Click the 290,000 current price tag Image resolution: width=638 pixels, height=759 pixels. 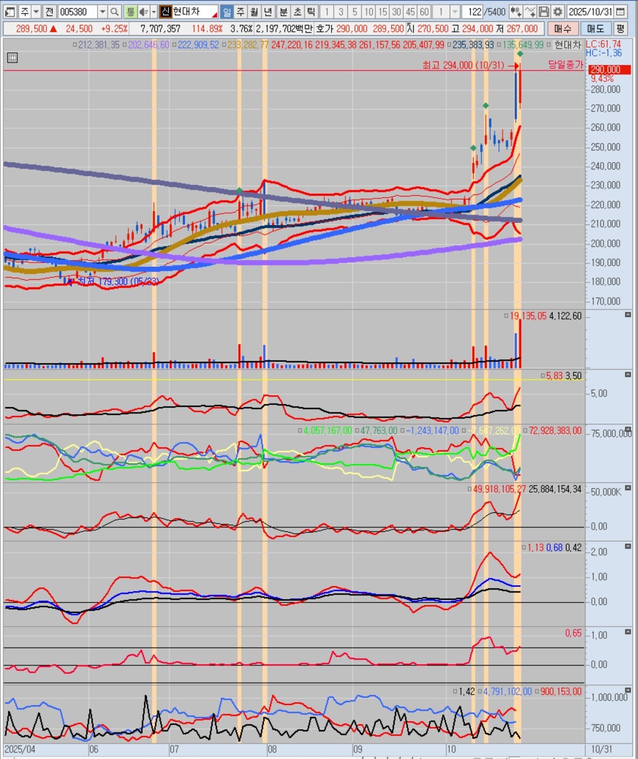point(609,70)
